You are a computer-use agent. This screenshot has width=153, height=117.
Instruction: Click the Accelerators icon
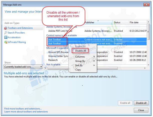6,37
